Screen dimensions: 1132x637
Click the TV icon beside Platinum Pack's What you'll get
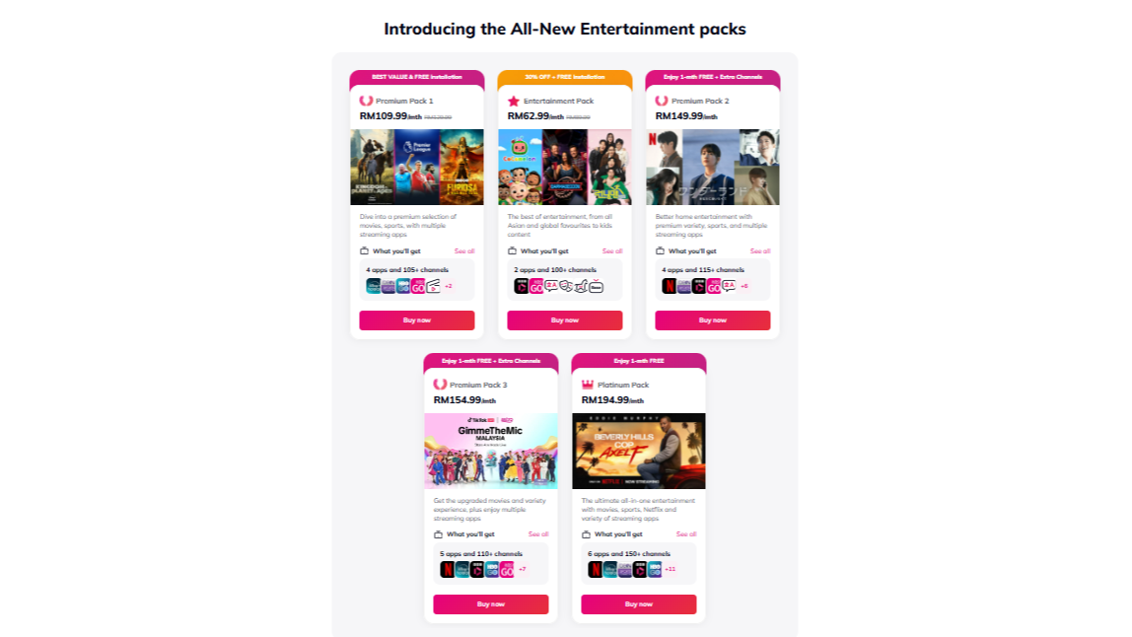tap(586, 534)
